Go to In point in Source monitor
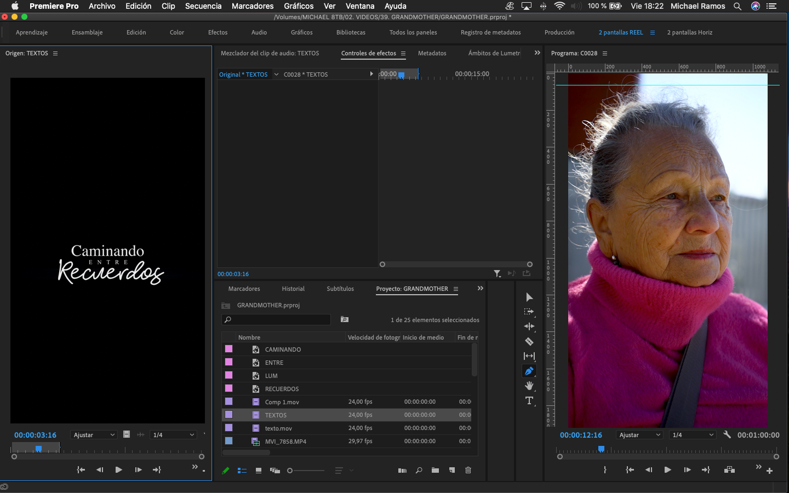This screenshot has height=493, width=789. pyautogui.click(x=81, y=469)
